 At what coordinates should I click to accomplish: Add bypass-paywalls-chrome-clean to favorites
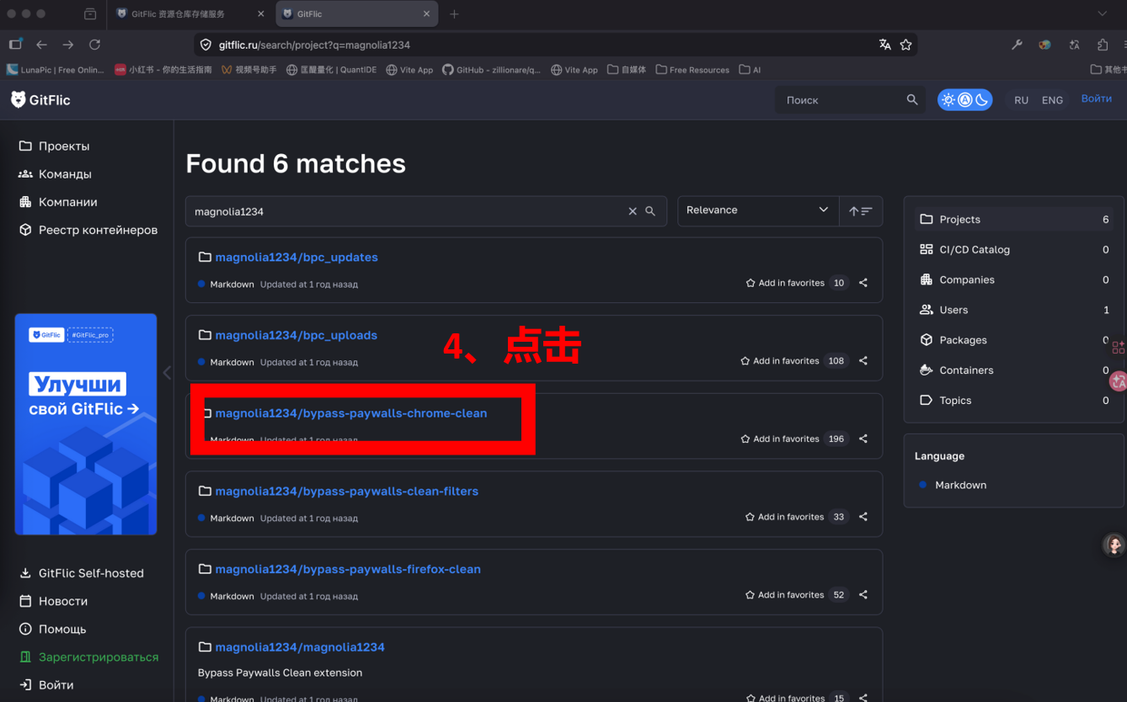780,439
